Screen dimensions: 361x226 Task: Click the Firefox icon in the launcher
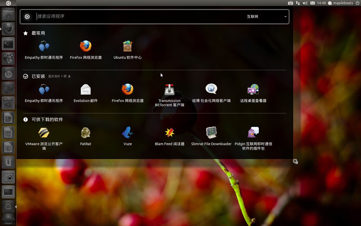[8, 29]
